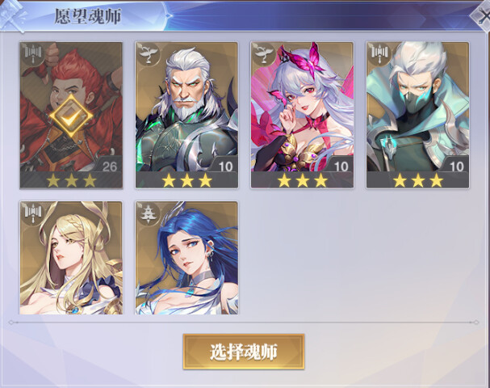Image resolution: width=490 pixels, height=388 pixels.
Task: Select the white-bearded armored hero card
Action: (186, 115)
